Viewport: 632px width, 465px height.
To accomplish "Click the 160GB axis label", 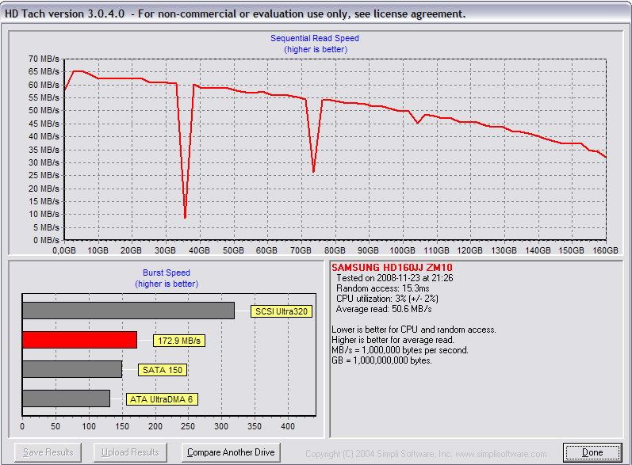I will coord(605,250).
